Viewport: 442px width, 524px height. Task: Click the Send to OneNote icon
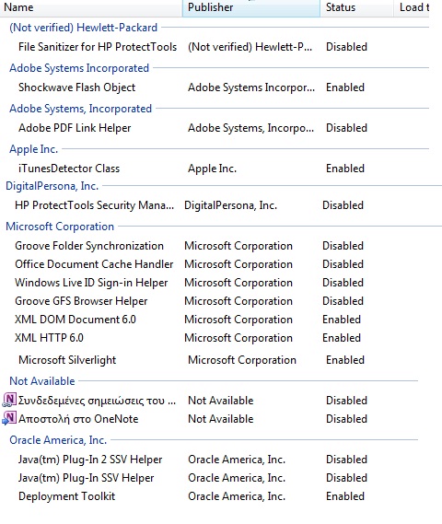[9, 418]
